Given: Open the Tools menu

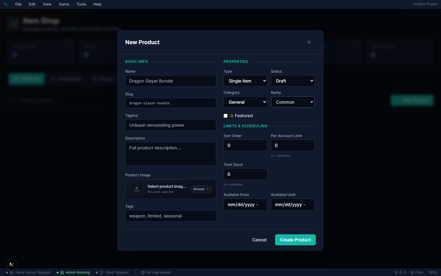Looking at the screenshot, I should click(x=81, y=4).
